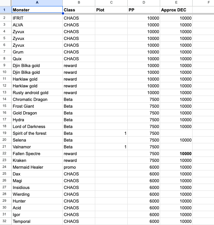Click Plot value for Valnamor
This screenshot has width=214, height=225.
coord(111,147)
